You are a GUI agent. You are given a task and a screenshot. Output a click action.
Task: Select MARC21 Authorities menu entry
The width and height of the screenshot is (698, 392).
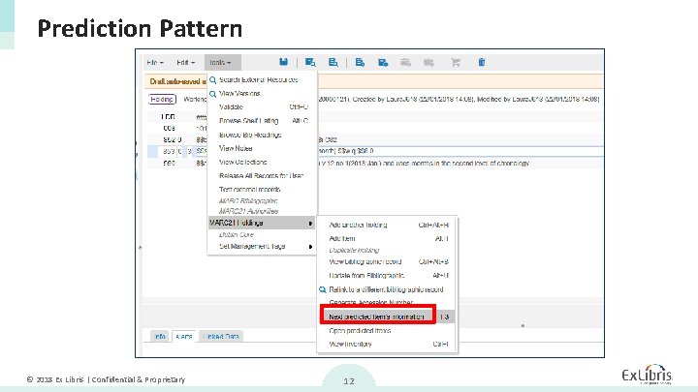coord(248,211)
